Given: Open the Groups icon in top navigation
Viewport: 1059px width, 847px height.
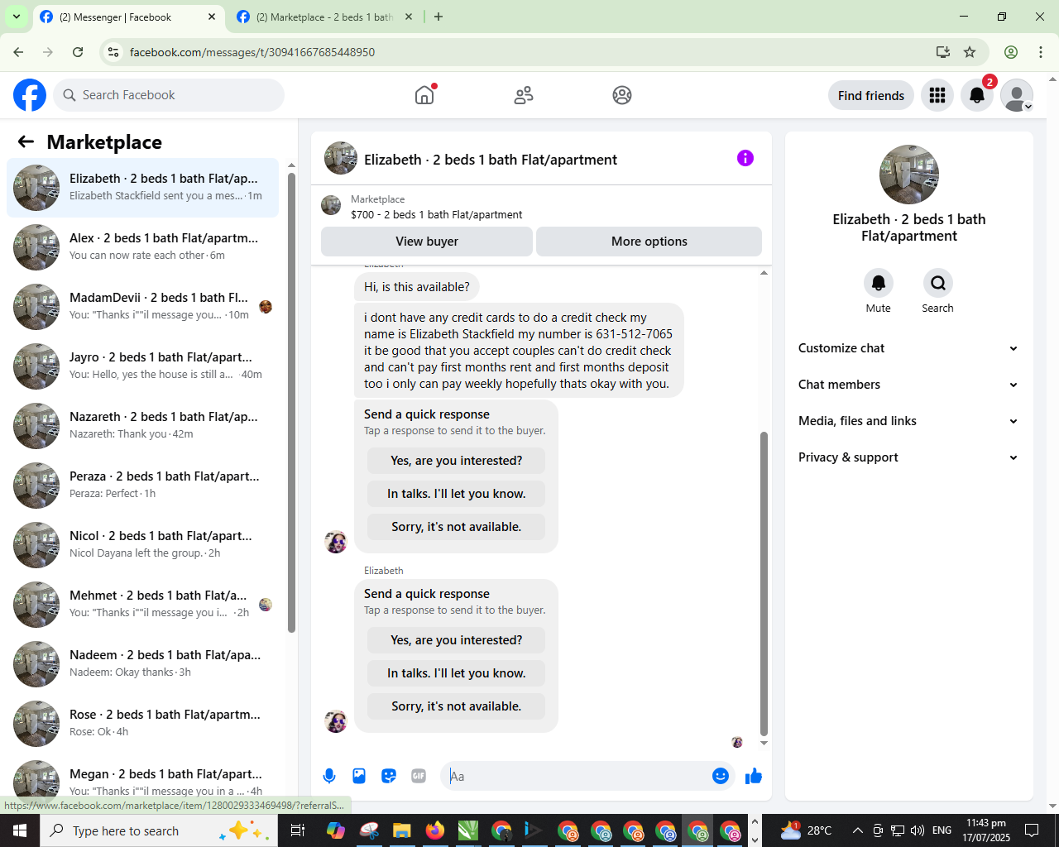Looking at the screenshot, I should [622, 95].
